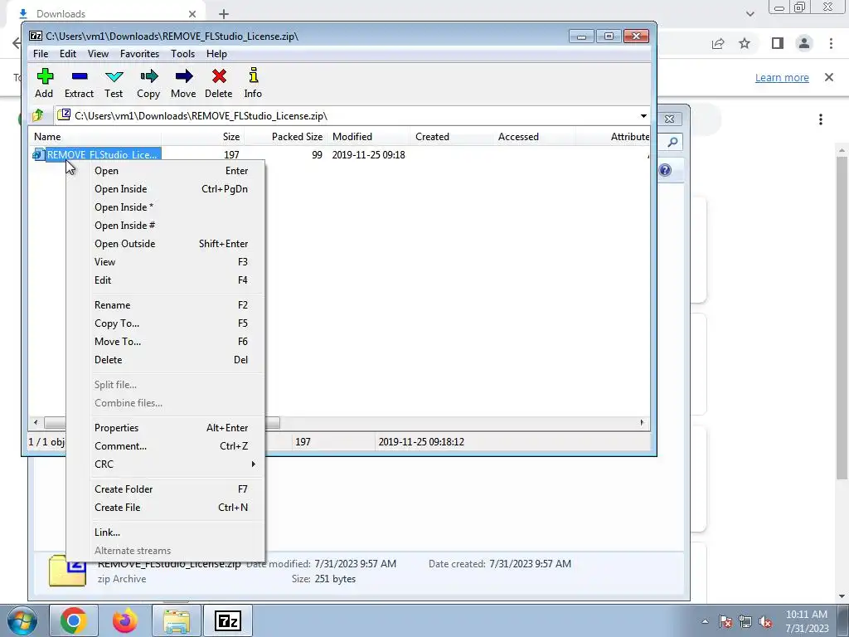
Task: Click the Action Center flag tray icon
Action: click(725, 621)
